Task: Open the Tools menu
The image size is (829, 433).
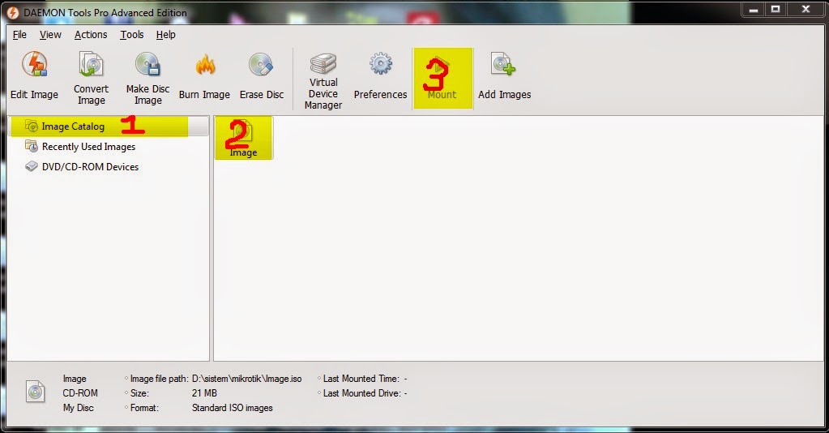Action: click(131, 34)
